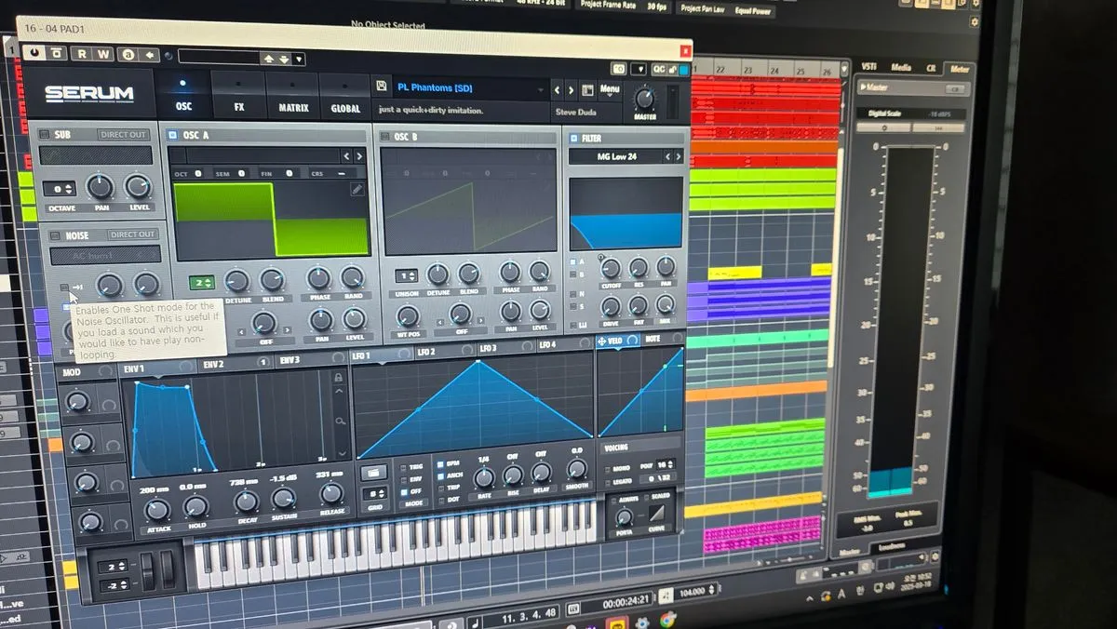
Task: Enable the OSC B oscillator
Action: (384, 137)
